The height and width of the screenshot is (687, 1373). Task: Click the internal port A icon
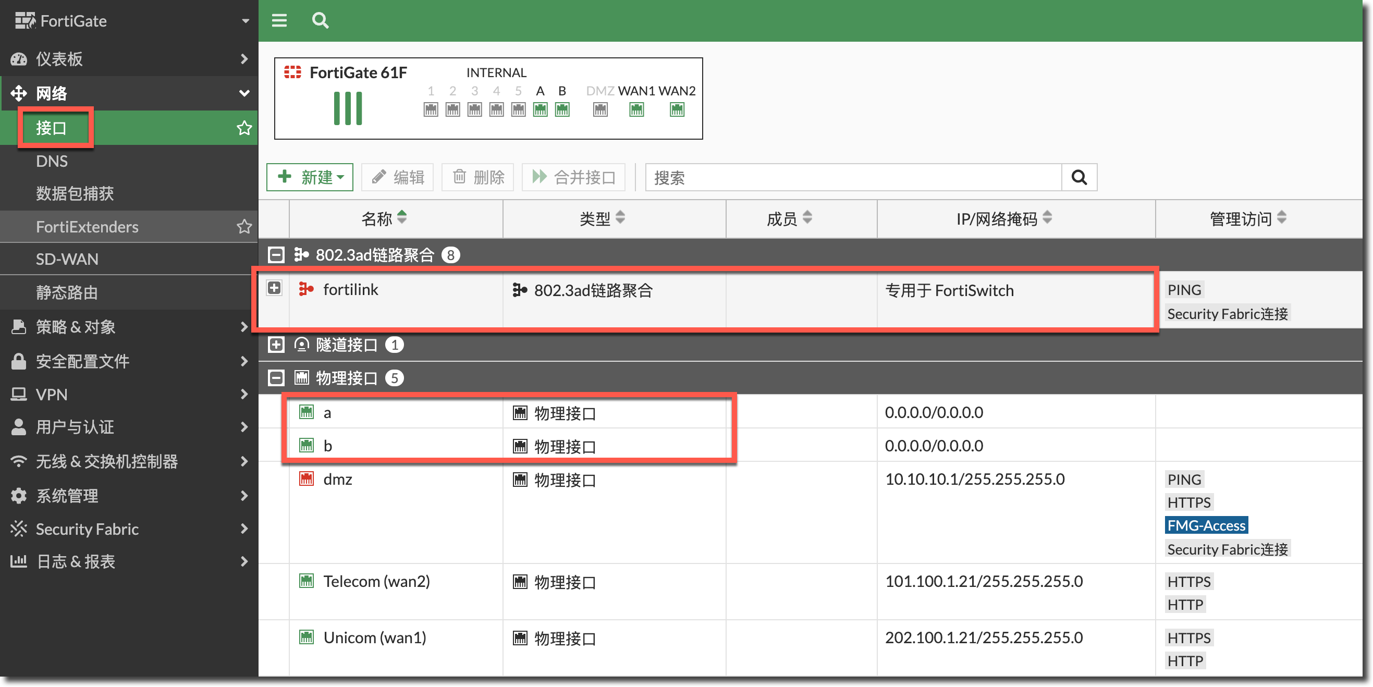click(540, 110)
